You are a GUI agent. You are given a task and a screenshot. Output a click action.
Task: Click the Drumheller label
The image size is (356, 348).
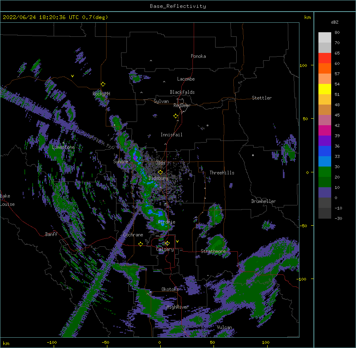[x=263, y=201]
